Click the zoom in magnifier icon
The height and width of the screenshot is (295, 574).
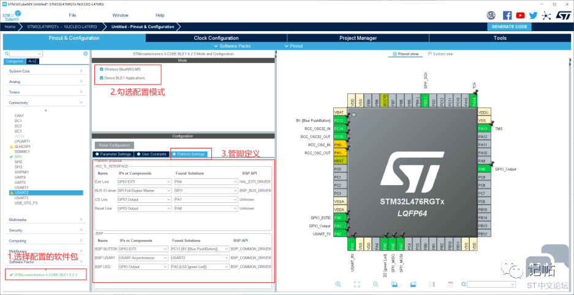tap(338, 284)
